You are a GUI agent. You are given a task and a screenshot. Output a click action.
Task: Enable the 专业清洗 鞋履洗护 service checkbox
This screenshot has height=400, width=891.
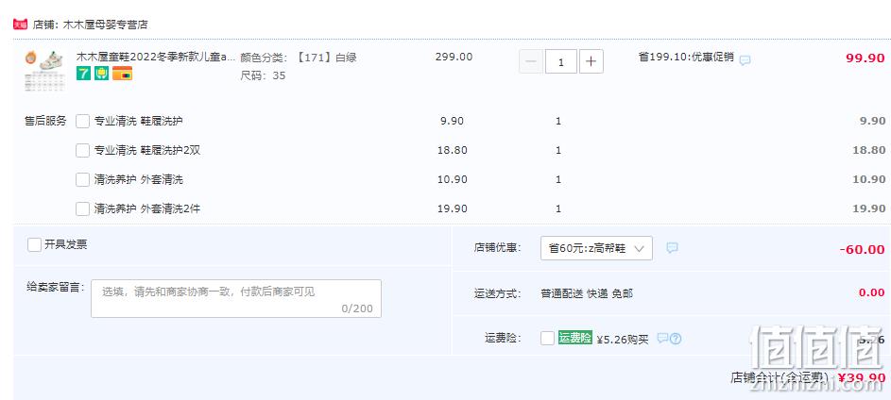[x=83, y=121]
